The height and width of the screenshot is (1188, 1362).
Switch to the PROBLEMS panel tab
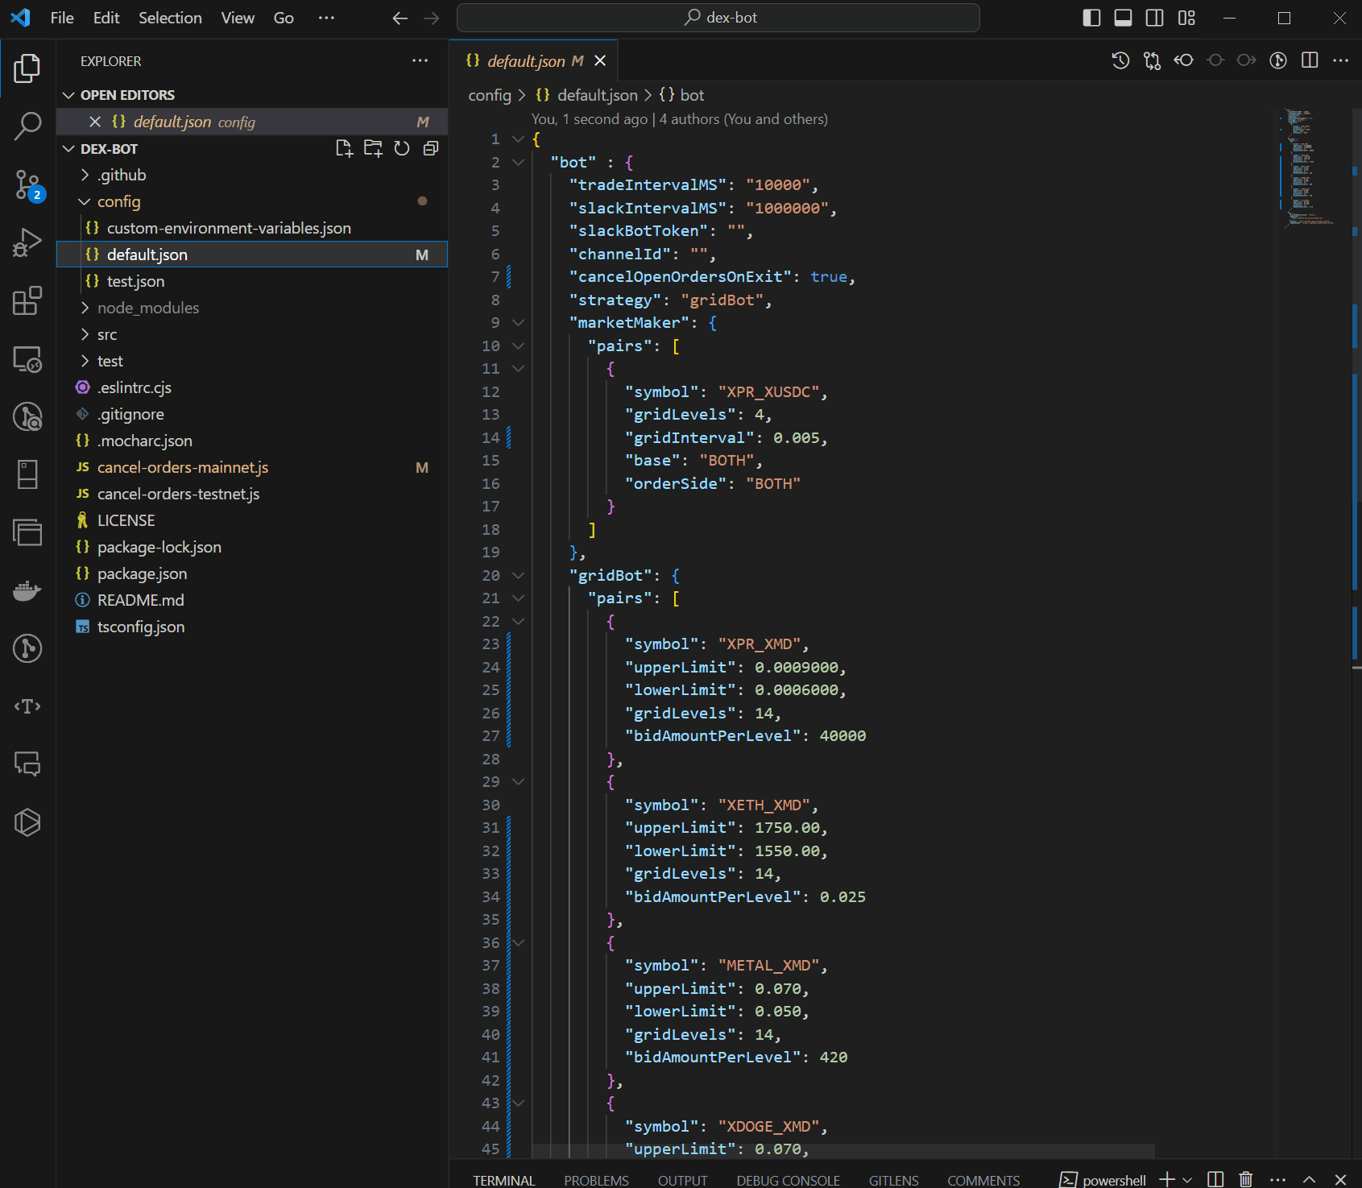[596, 1180]
